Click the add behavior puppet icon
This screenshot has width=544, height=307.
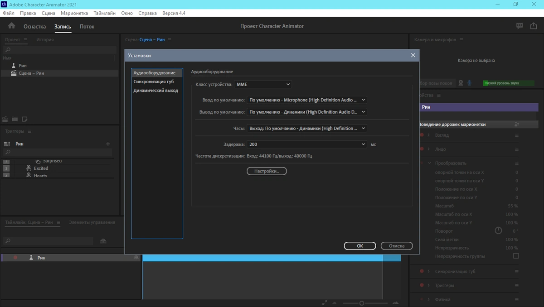(x=516, y=125)
